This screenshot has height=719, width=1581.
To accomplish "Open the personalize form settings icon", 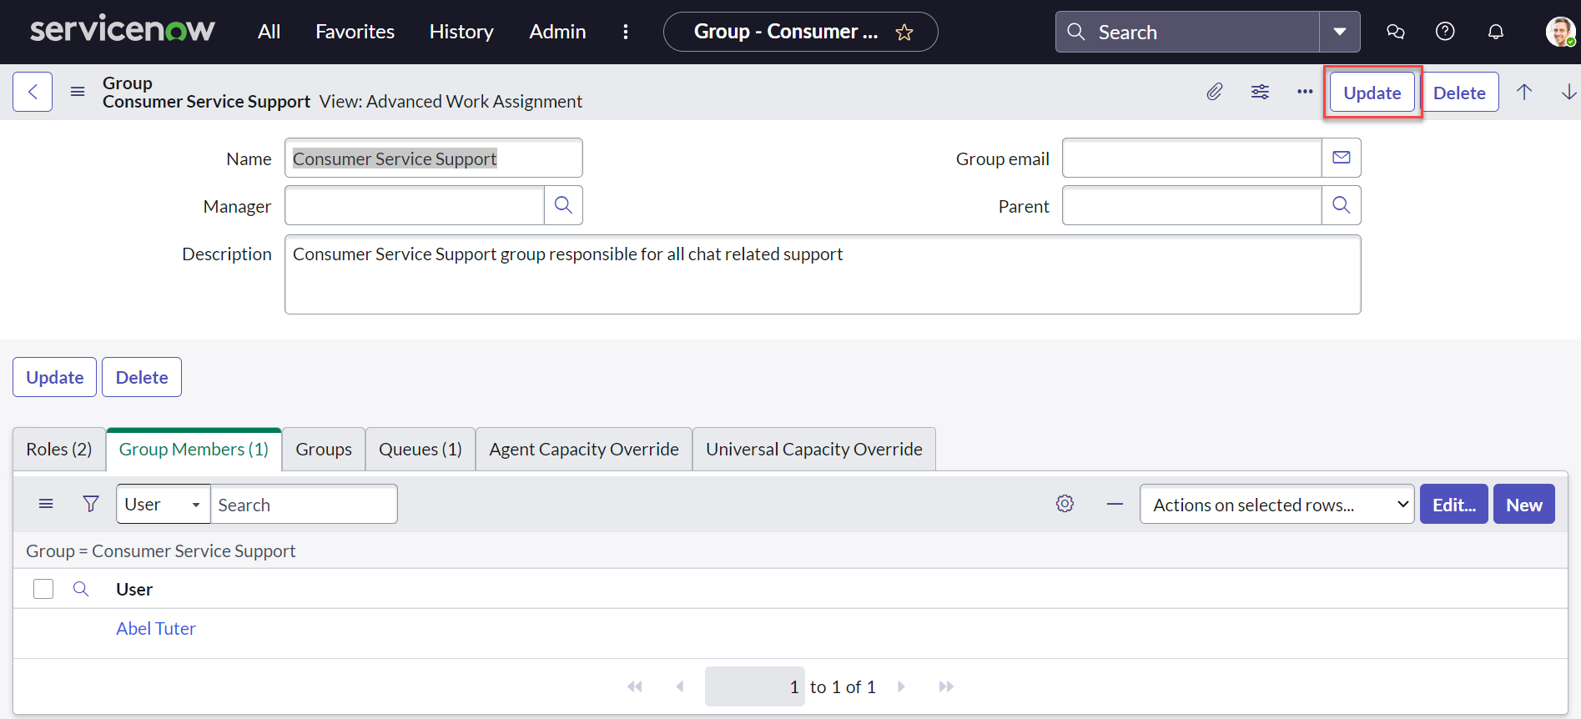I will (x=1260, y=92).
